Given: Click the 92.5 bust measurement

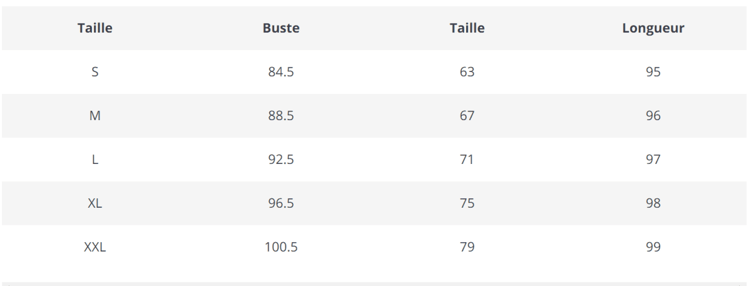Looking at the screenshot, I should pyautogui.click(x=281, y=160).
